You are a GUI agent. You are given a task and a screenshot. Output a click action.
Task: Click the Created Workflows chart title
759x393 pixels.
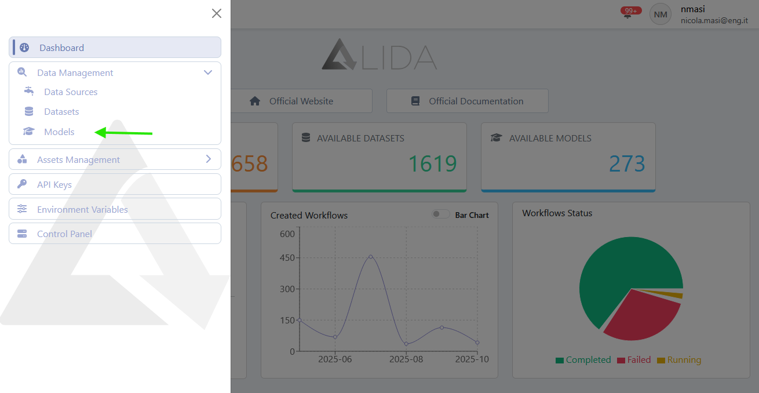point(309,215)
